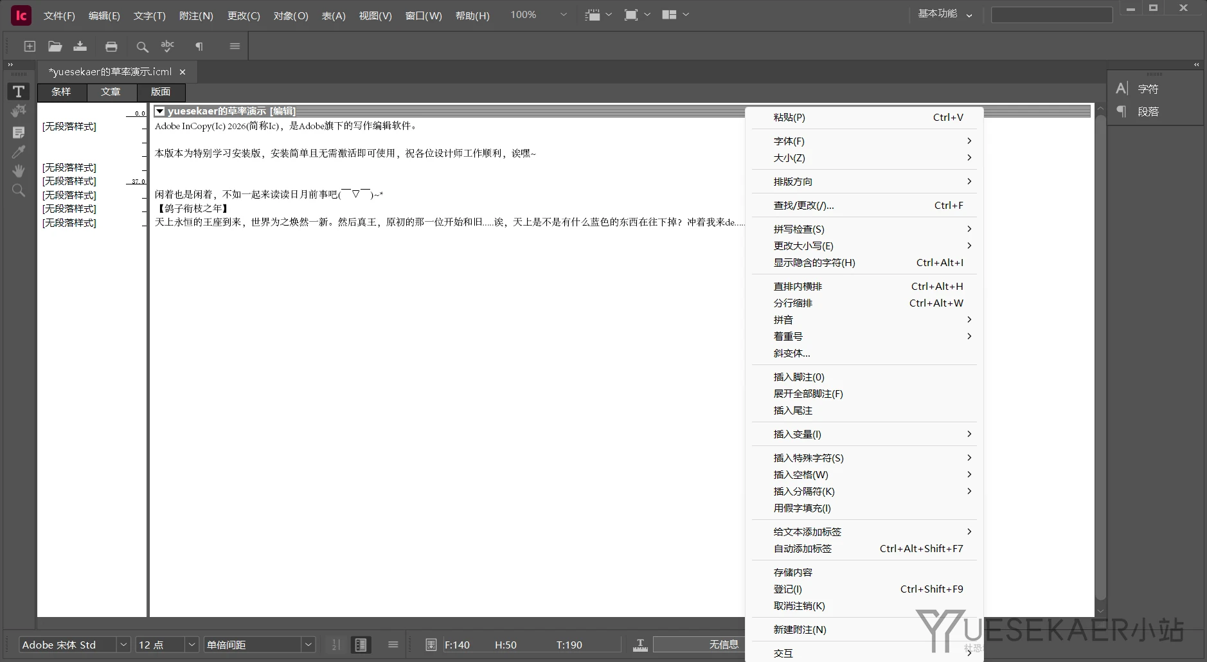Open the 文件(F) menu

point(59,15)
